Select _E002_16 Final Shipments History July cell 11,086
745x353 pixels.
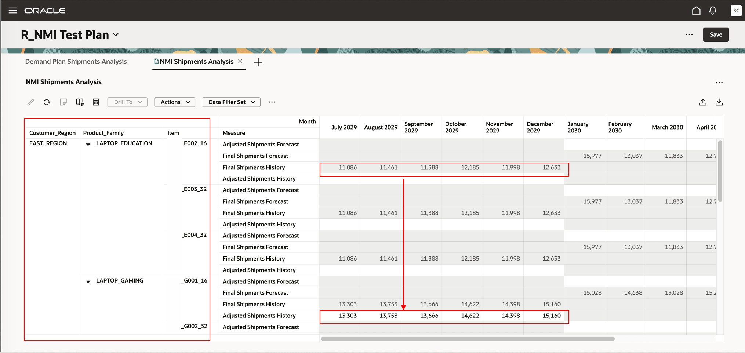340,167
